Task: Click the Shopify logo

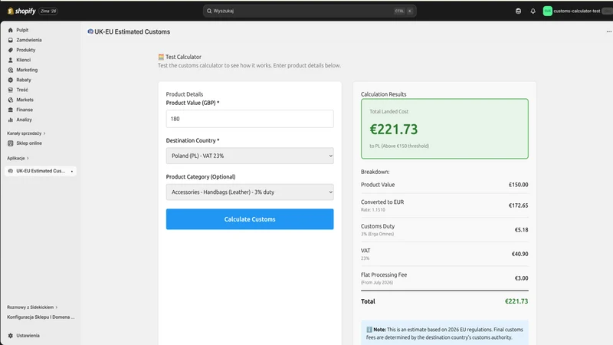Action: [x=21, y=11]
